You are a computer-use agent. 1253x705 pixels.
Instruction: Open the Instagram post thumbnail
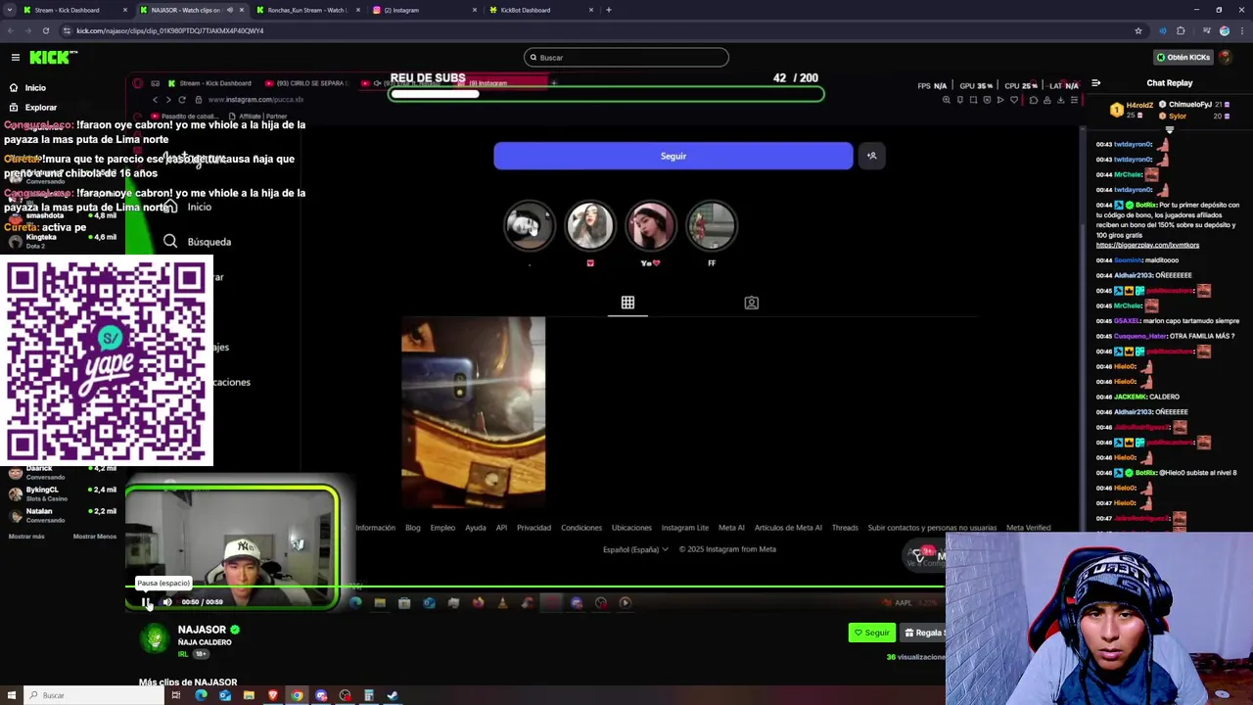click(x=473, y=411)
